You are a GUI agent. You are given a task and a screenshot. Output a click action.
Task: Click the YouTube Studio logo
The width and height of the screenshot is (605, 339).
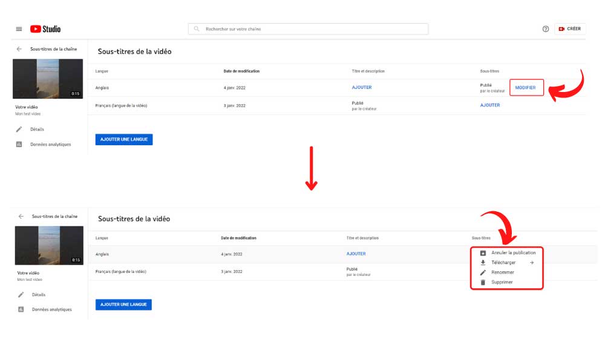tap(45, 29)
